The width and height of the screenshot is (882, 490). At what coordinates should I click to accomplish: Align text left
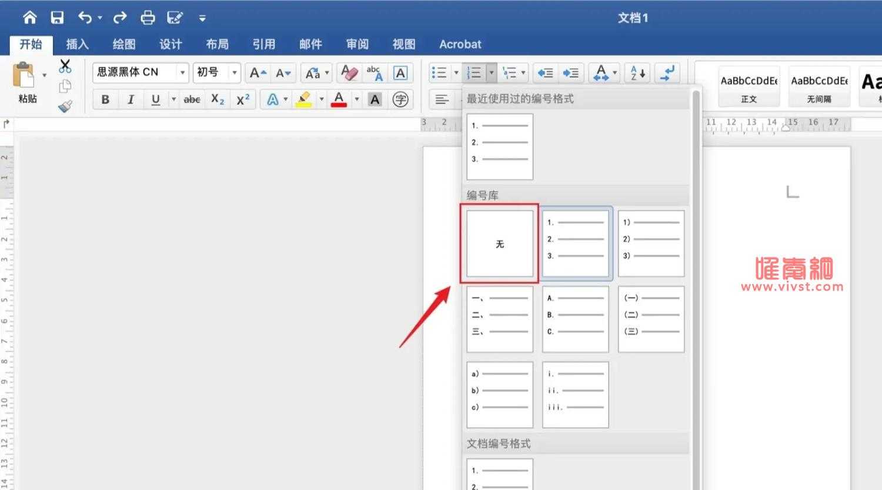pyautogui.click(x=442, y=99)
